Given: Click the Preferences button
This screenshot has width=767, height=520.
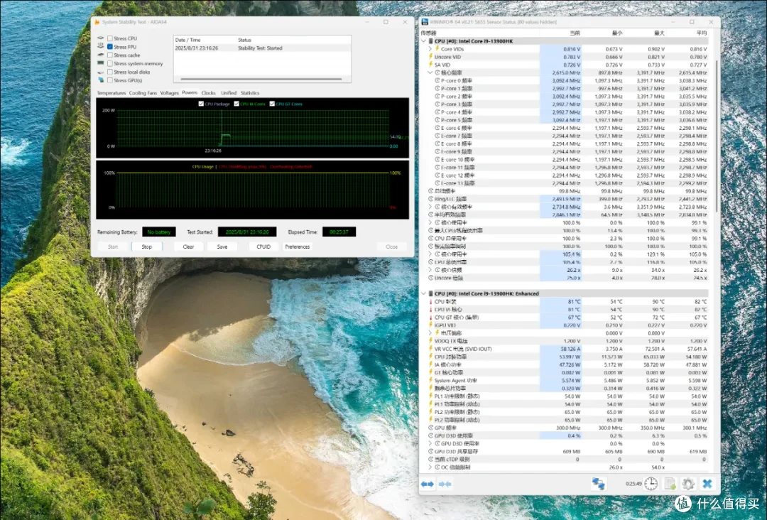Looking at the screenshot, I should pyautogui.click(x=298, y=247).
